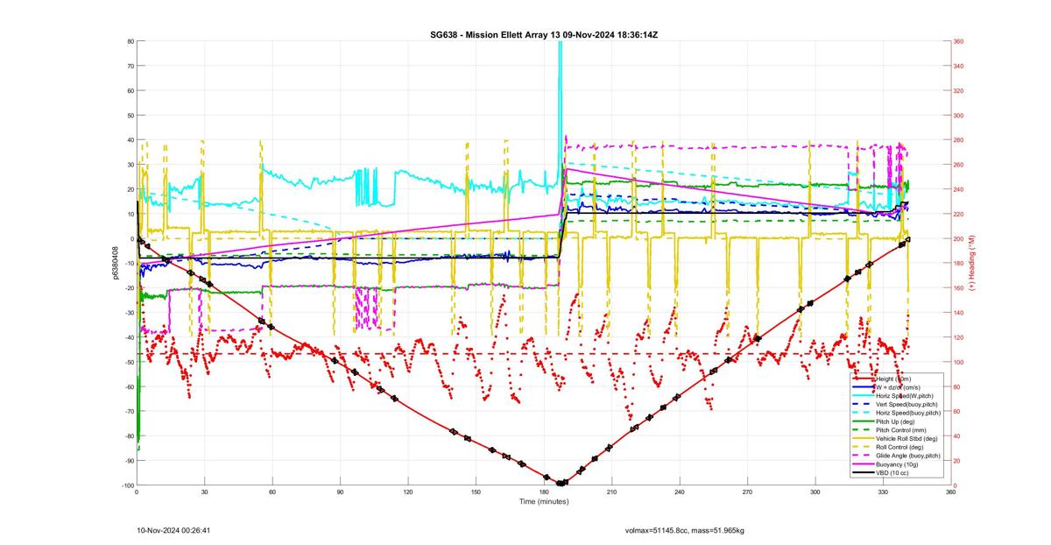Click the x-axis tick label "90"
The width and height of the screenshot is (1051, 545).
coord(340,492)
